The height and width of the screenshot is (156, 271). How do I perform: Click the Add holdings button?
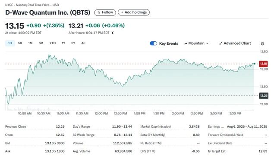click(134, 12)
